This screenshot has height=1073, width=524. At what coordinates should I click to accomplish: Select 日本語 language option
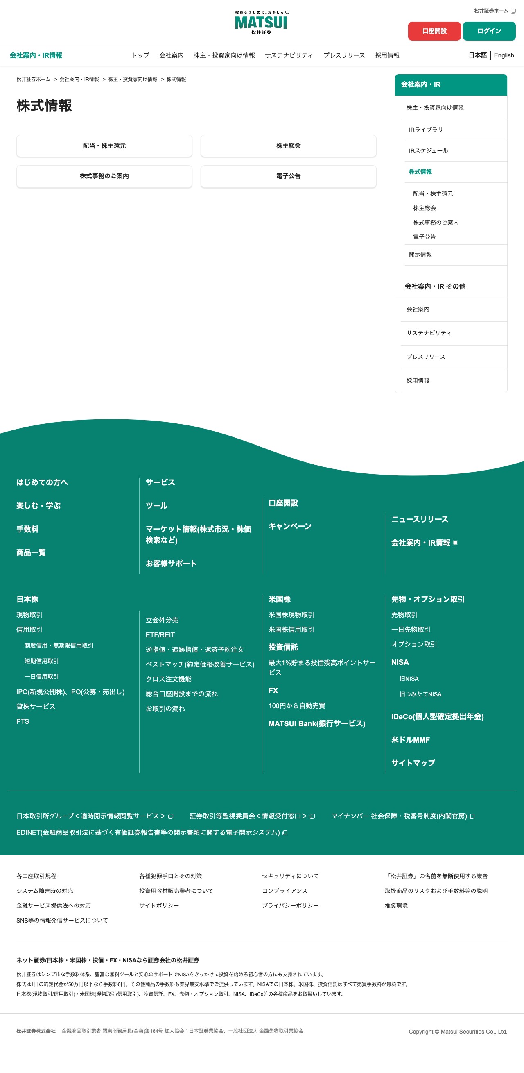[x=478, y=55]
